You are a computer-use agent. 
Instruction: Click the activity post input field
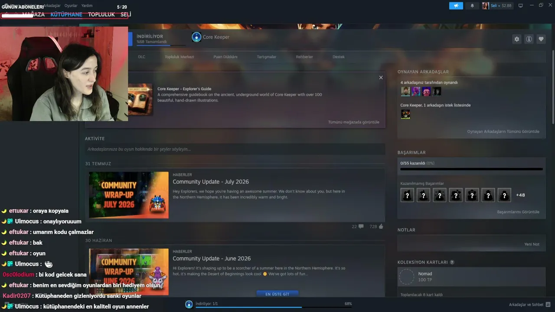click(235, 149)
